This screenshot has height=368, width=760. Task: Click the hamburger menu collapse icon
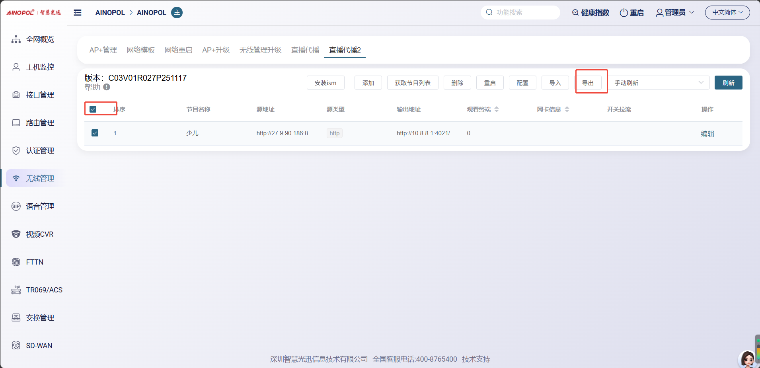pyautogui.click(x=78, y=13)
